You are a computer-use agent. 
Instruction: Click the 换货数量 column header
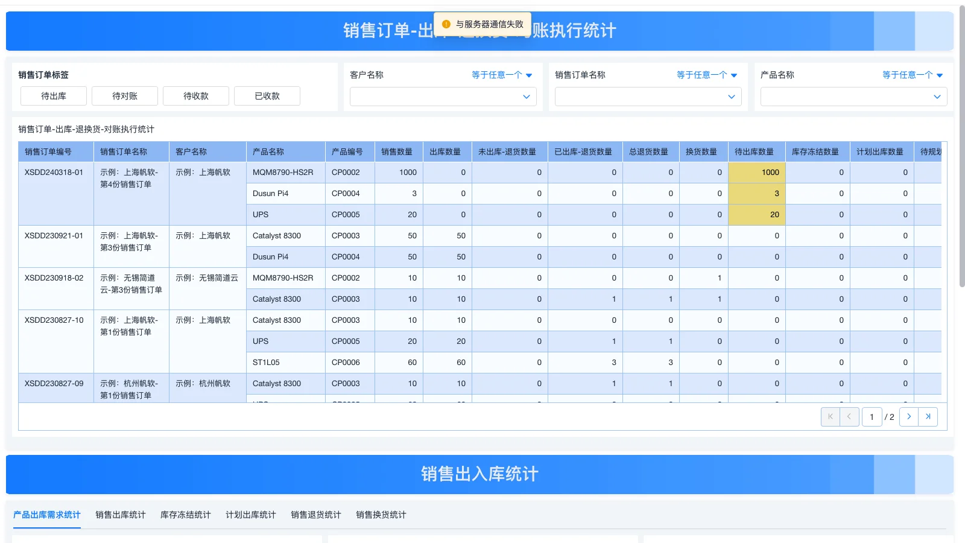click(x=704, y=151)
